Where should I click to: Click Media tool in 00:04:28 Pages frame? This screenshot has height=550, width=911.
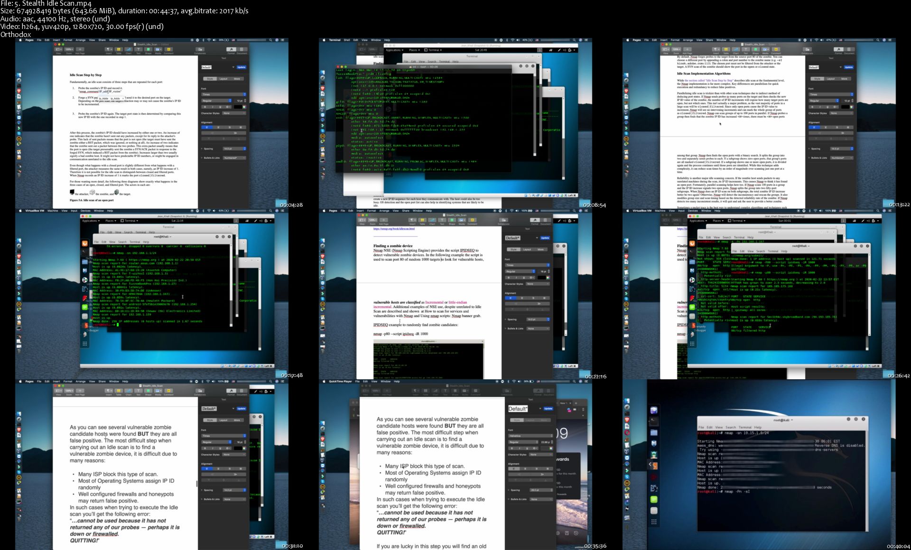[158, 49]
